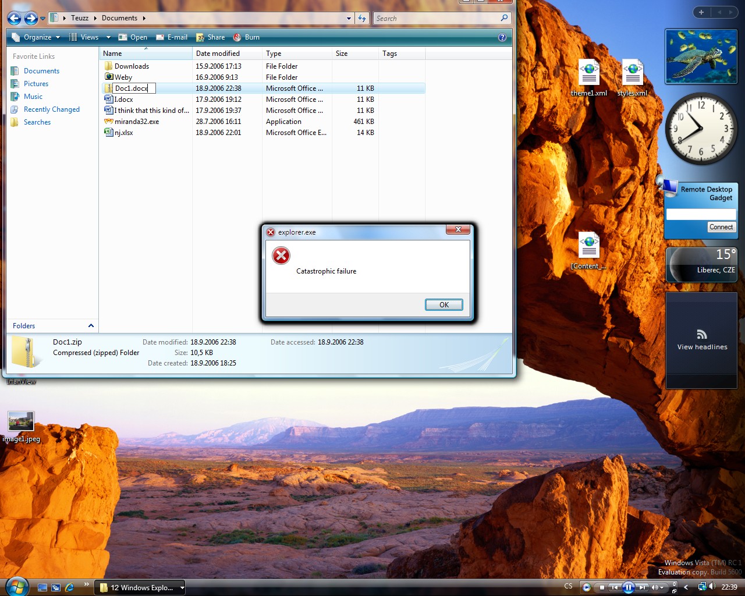Click Show Desktop quick launch icon

(x=42, y=587)
